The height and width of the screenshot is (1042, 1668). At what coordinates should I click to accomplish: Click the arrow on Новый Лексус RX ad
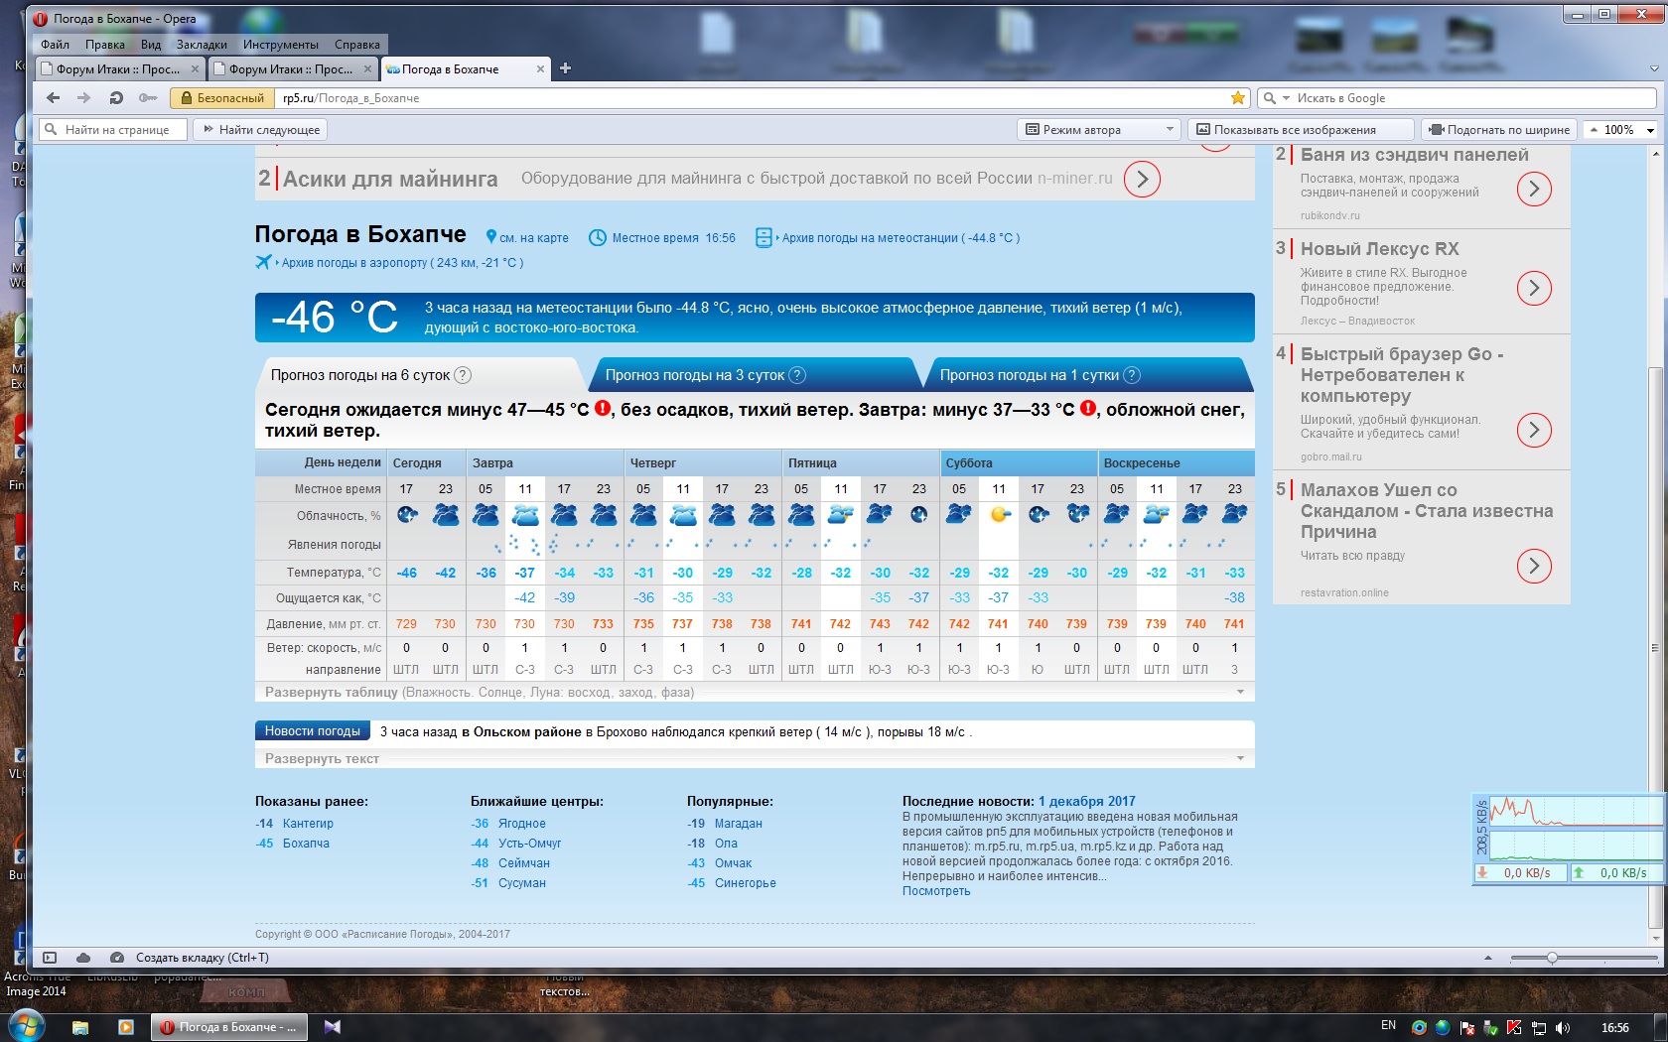1534,288
